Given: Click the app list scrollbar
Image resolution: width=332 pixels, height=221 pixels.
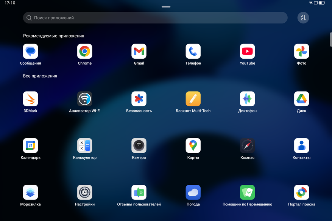Looking at the screenshot, I should click(x=331, y=40).
